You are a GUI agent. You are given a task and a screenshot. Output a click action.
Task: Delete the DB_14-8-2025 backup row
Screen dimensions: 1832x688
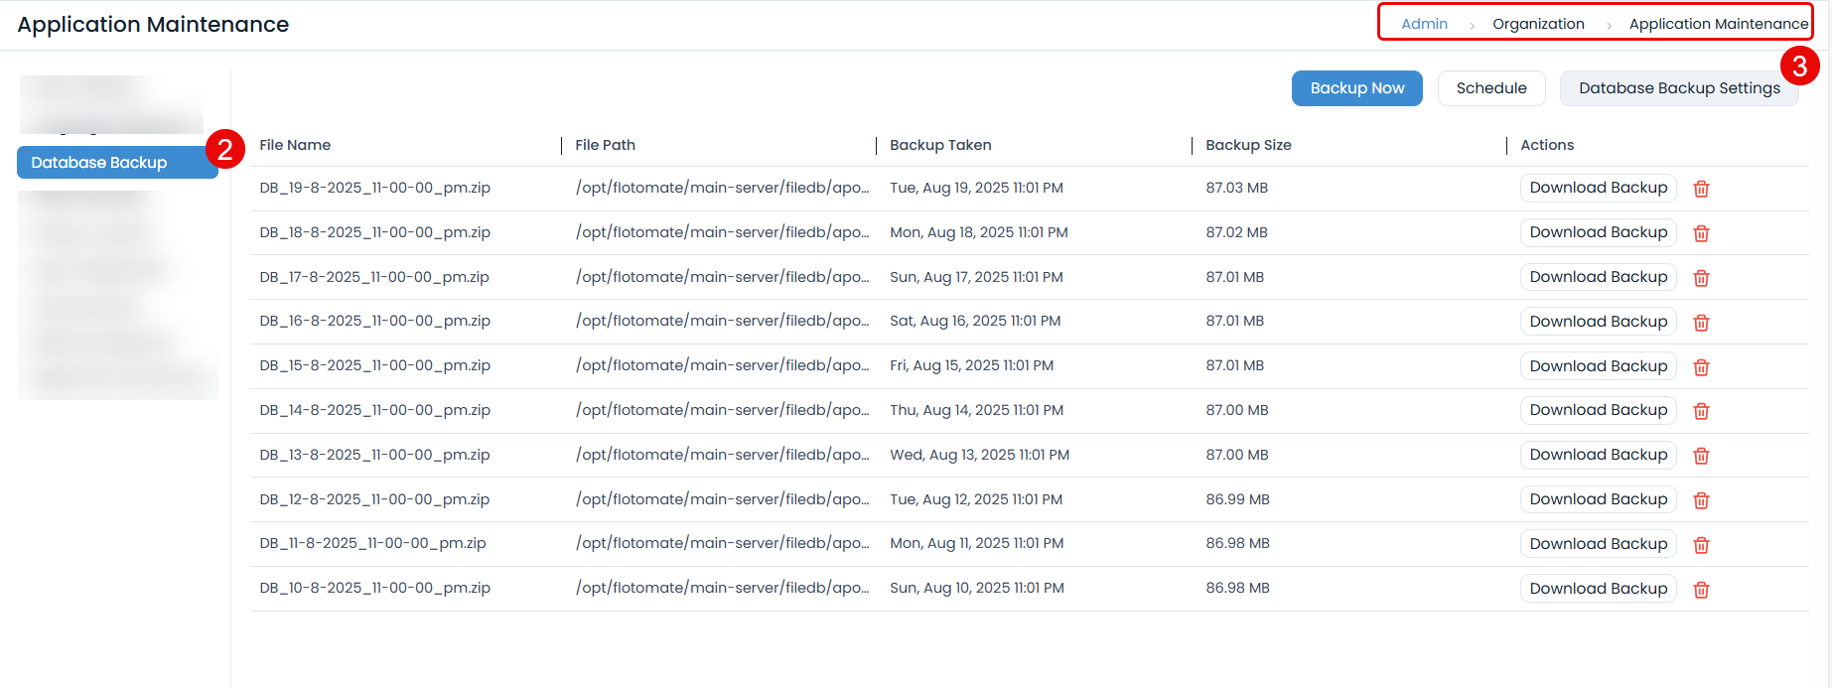pyautogui.click(x=1701, y=411)
